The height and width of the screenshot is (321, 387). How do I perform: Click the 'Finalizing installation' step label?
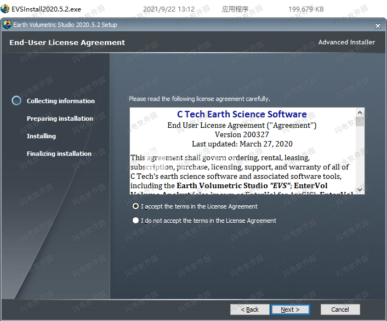tap(59, 154)
